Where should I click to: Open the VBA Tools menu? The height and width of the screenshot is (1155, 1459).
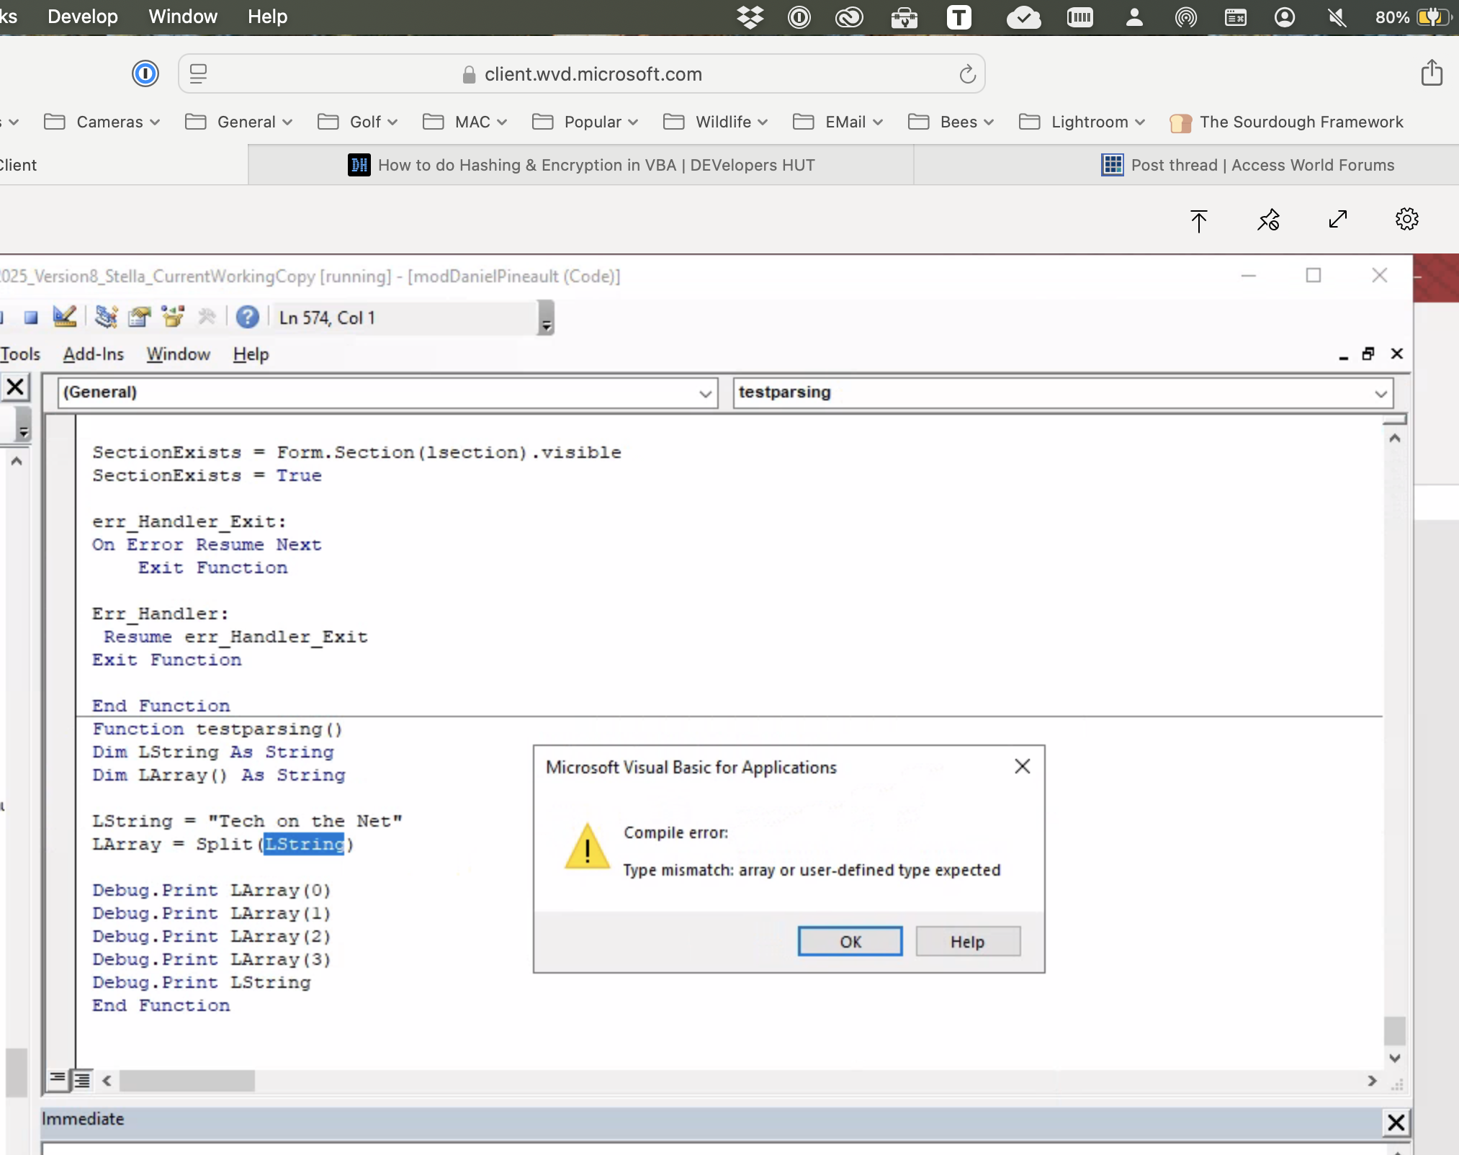pyautogui.click(x=20, y=354)
